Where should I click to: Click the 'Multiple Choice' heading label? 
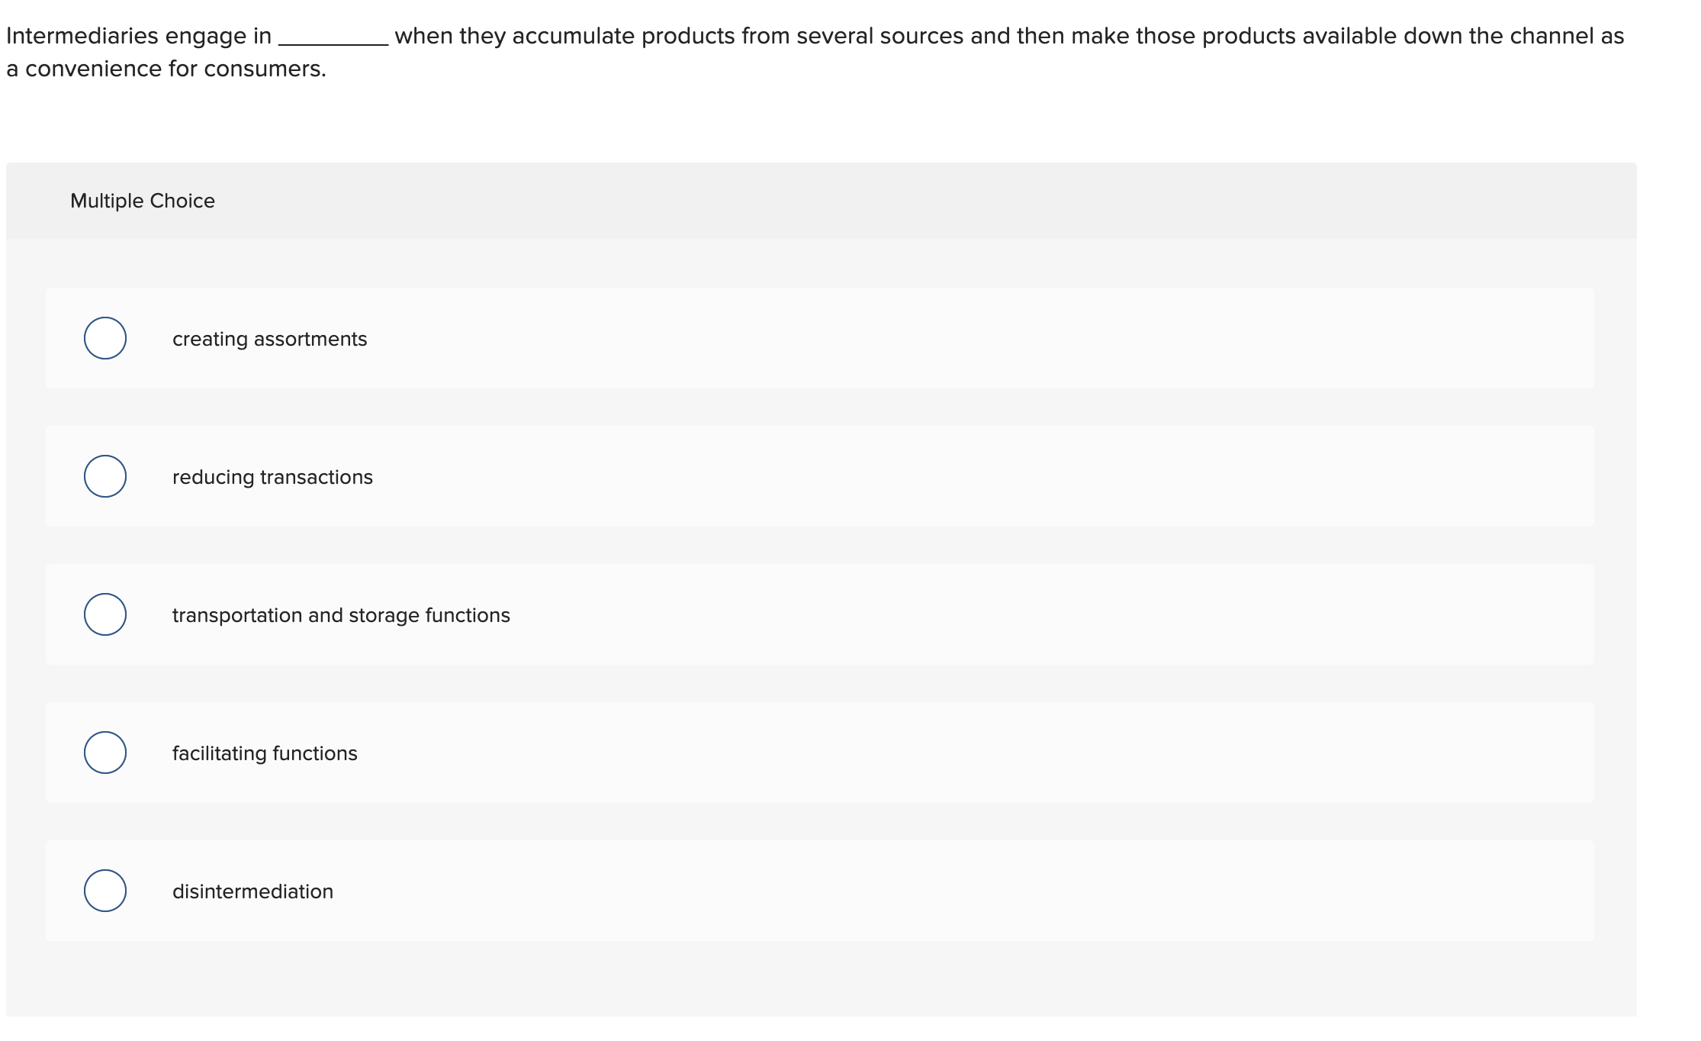tap(143, 201)
